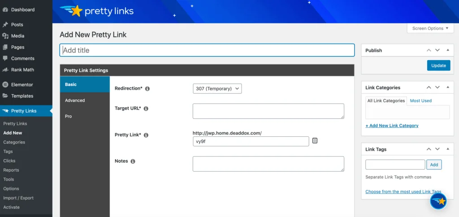
Task: Move the Link Categories panel down
Action: point(437,87)
